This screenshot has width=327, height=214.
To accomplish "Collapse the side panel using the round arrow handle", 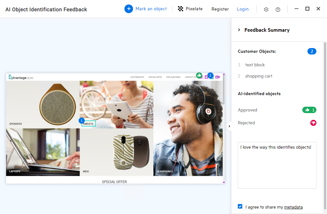I will click(229, 126).
